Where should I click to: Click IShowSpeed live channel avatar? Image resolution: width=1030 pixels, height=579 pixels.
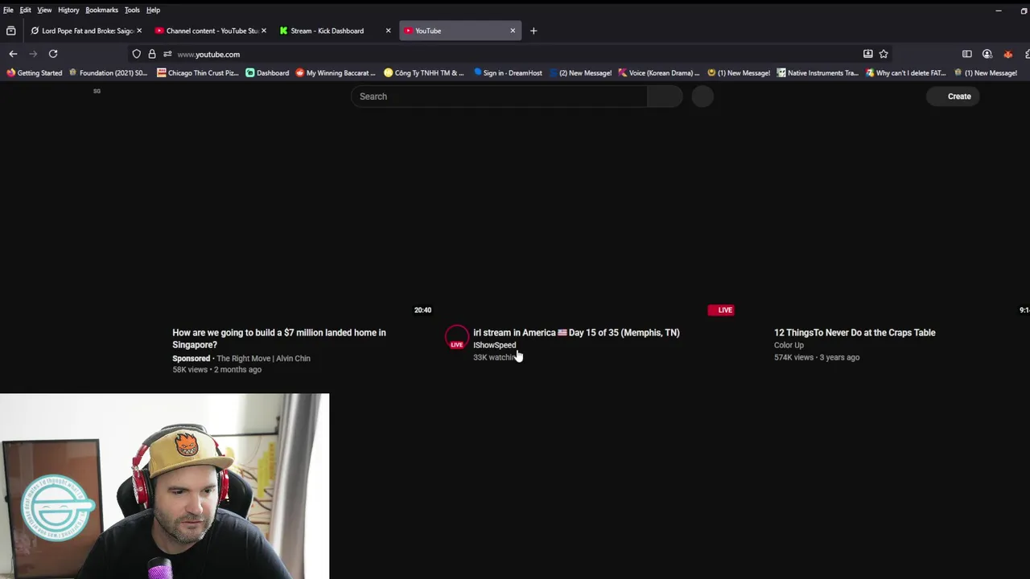pyautogui.click(x=456, y=336)
